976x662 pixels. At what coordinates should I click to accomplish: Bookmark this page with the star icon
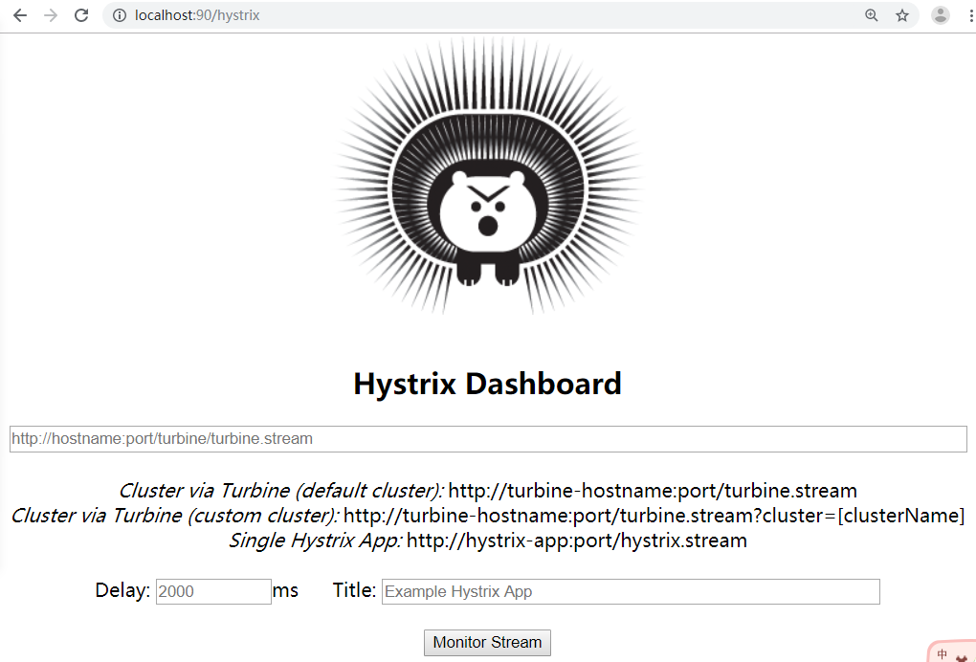902,15
